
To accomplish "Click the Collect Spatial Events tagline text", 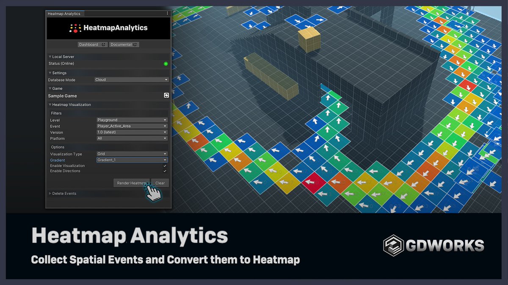I will tap(166, 260).
